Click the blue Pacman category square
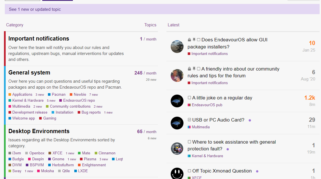 tap(49, 95)
